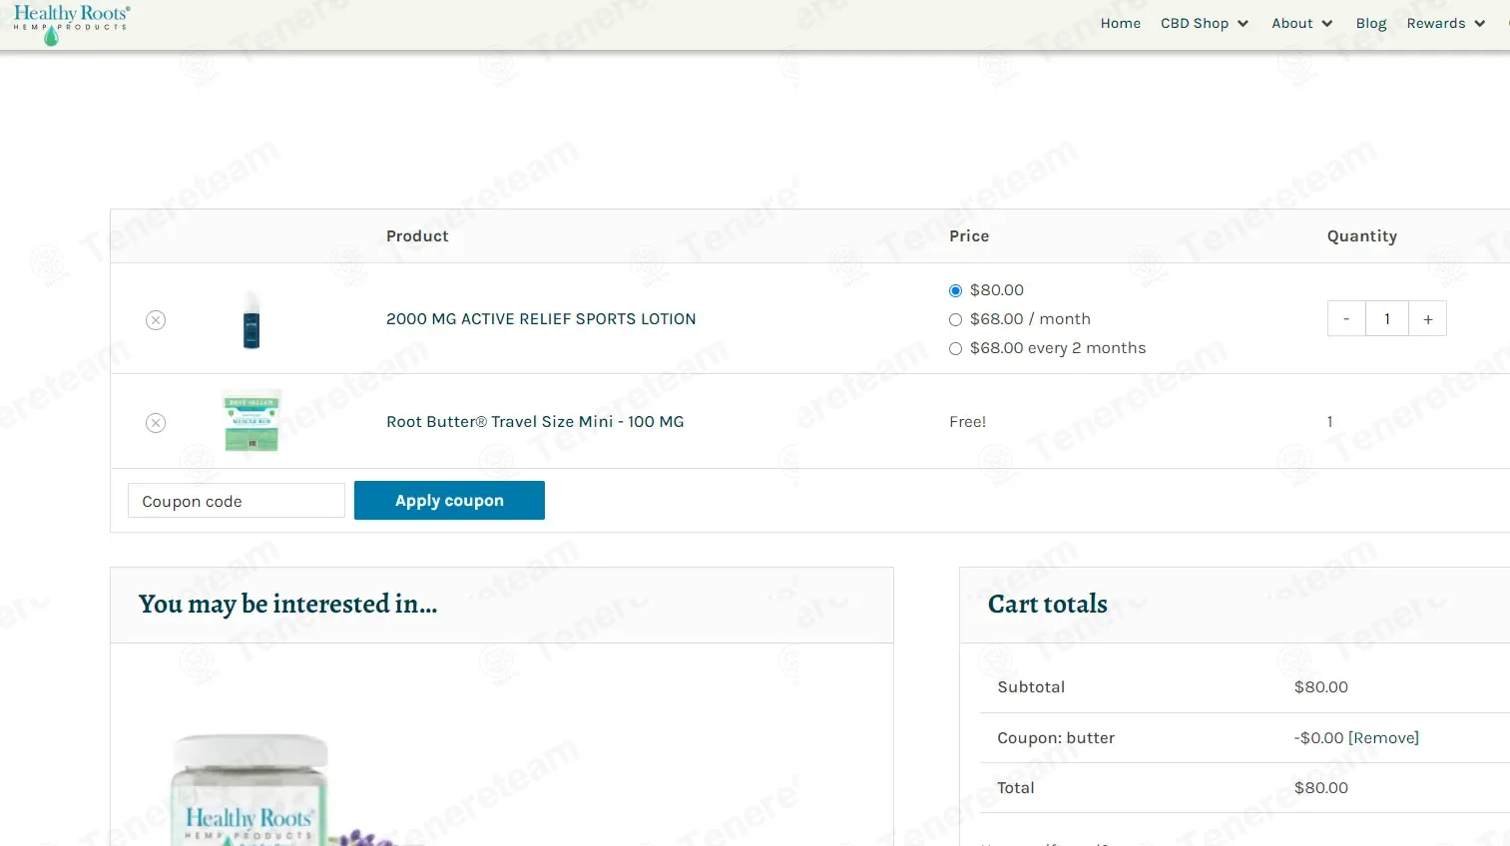
Task: Click the Apply coupon button
Action: point(449,501)
